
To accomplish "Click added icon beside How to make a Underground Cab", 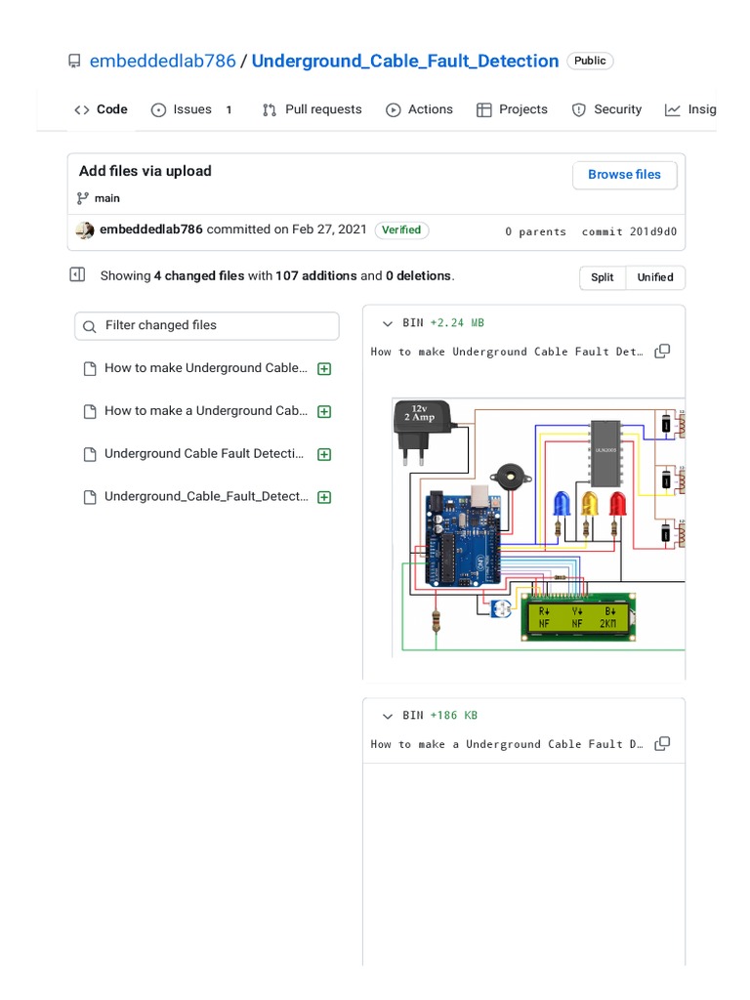I will pyautogui.click(x=324, y=411).
